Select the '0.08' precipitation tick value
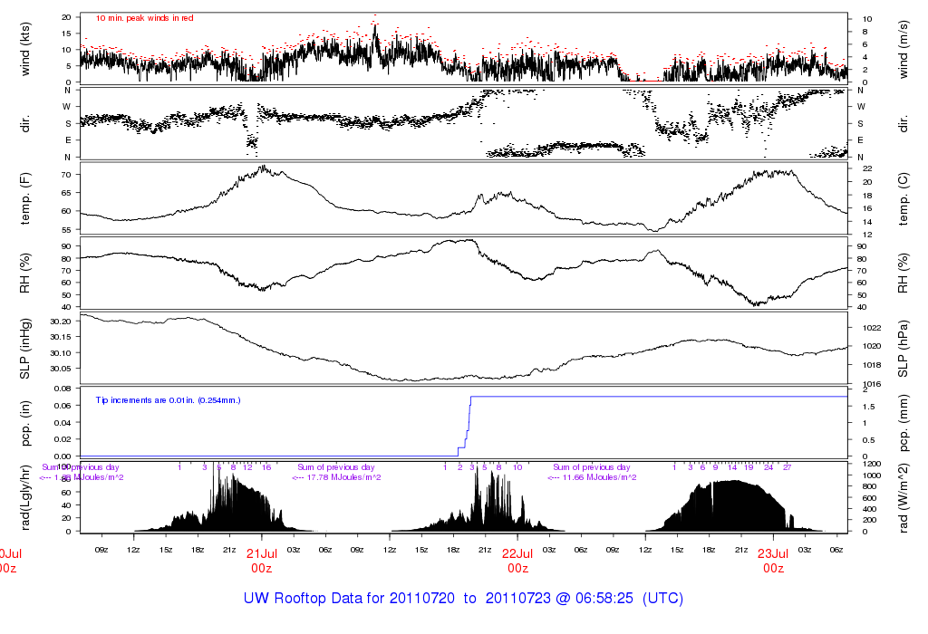 click(x=63, y=389)
